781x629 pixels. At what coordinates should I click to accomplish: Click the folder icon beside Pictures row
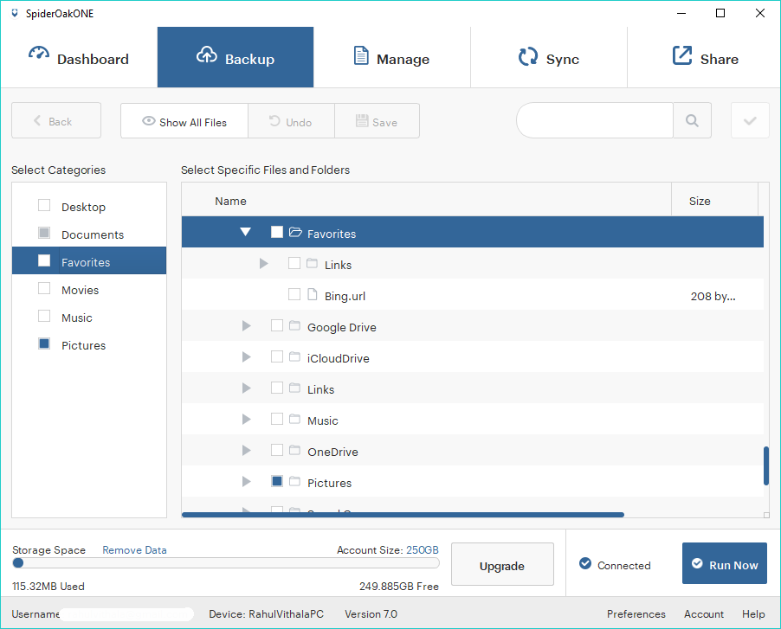295,481
